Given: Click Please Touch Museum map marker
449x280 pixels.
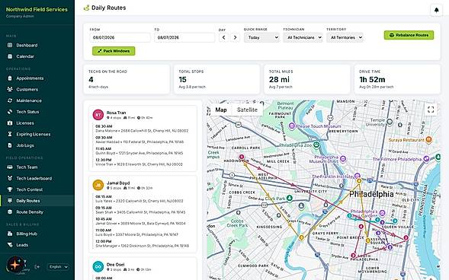Looking at the screenshot, I should click(291, 126).
